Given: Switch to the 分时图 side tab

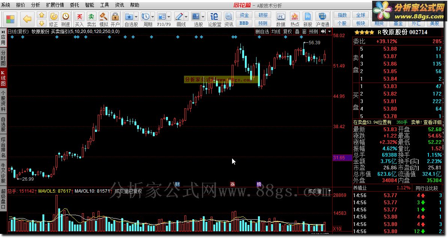Looking at the screenshot, I should 3,58.
